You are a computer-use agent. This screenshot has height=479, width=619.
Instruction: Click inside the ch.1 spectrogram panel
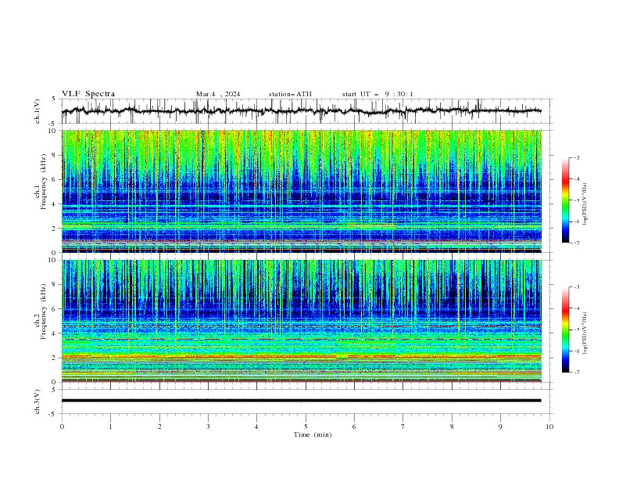click(x=301, y=191)
